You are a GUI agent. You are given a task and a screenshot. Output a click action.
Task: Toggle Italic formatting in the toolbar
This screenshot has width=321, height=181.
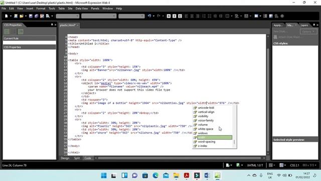174,16
